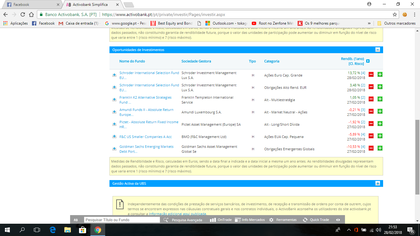Click the Rendib. (1ano) column sort arrow
The width and height of the screenshot is (420, 236).
(x=368, y=61)
